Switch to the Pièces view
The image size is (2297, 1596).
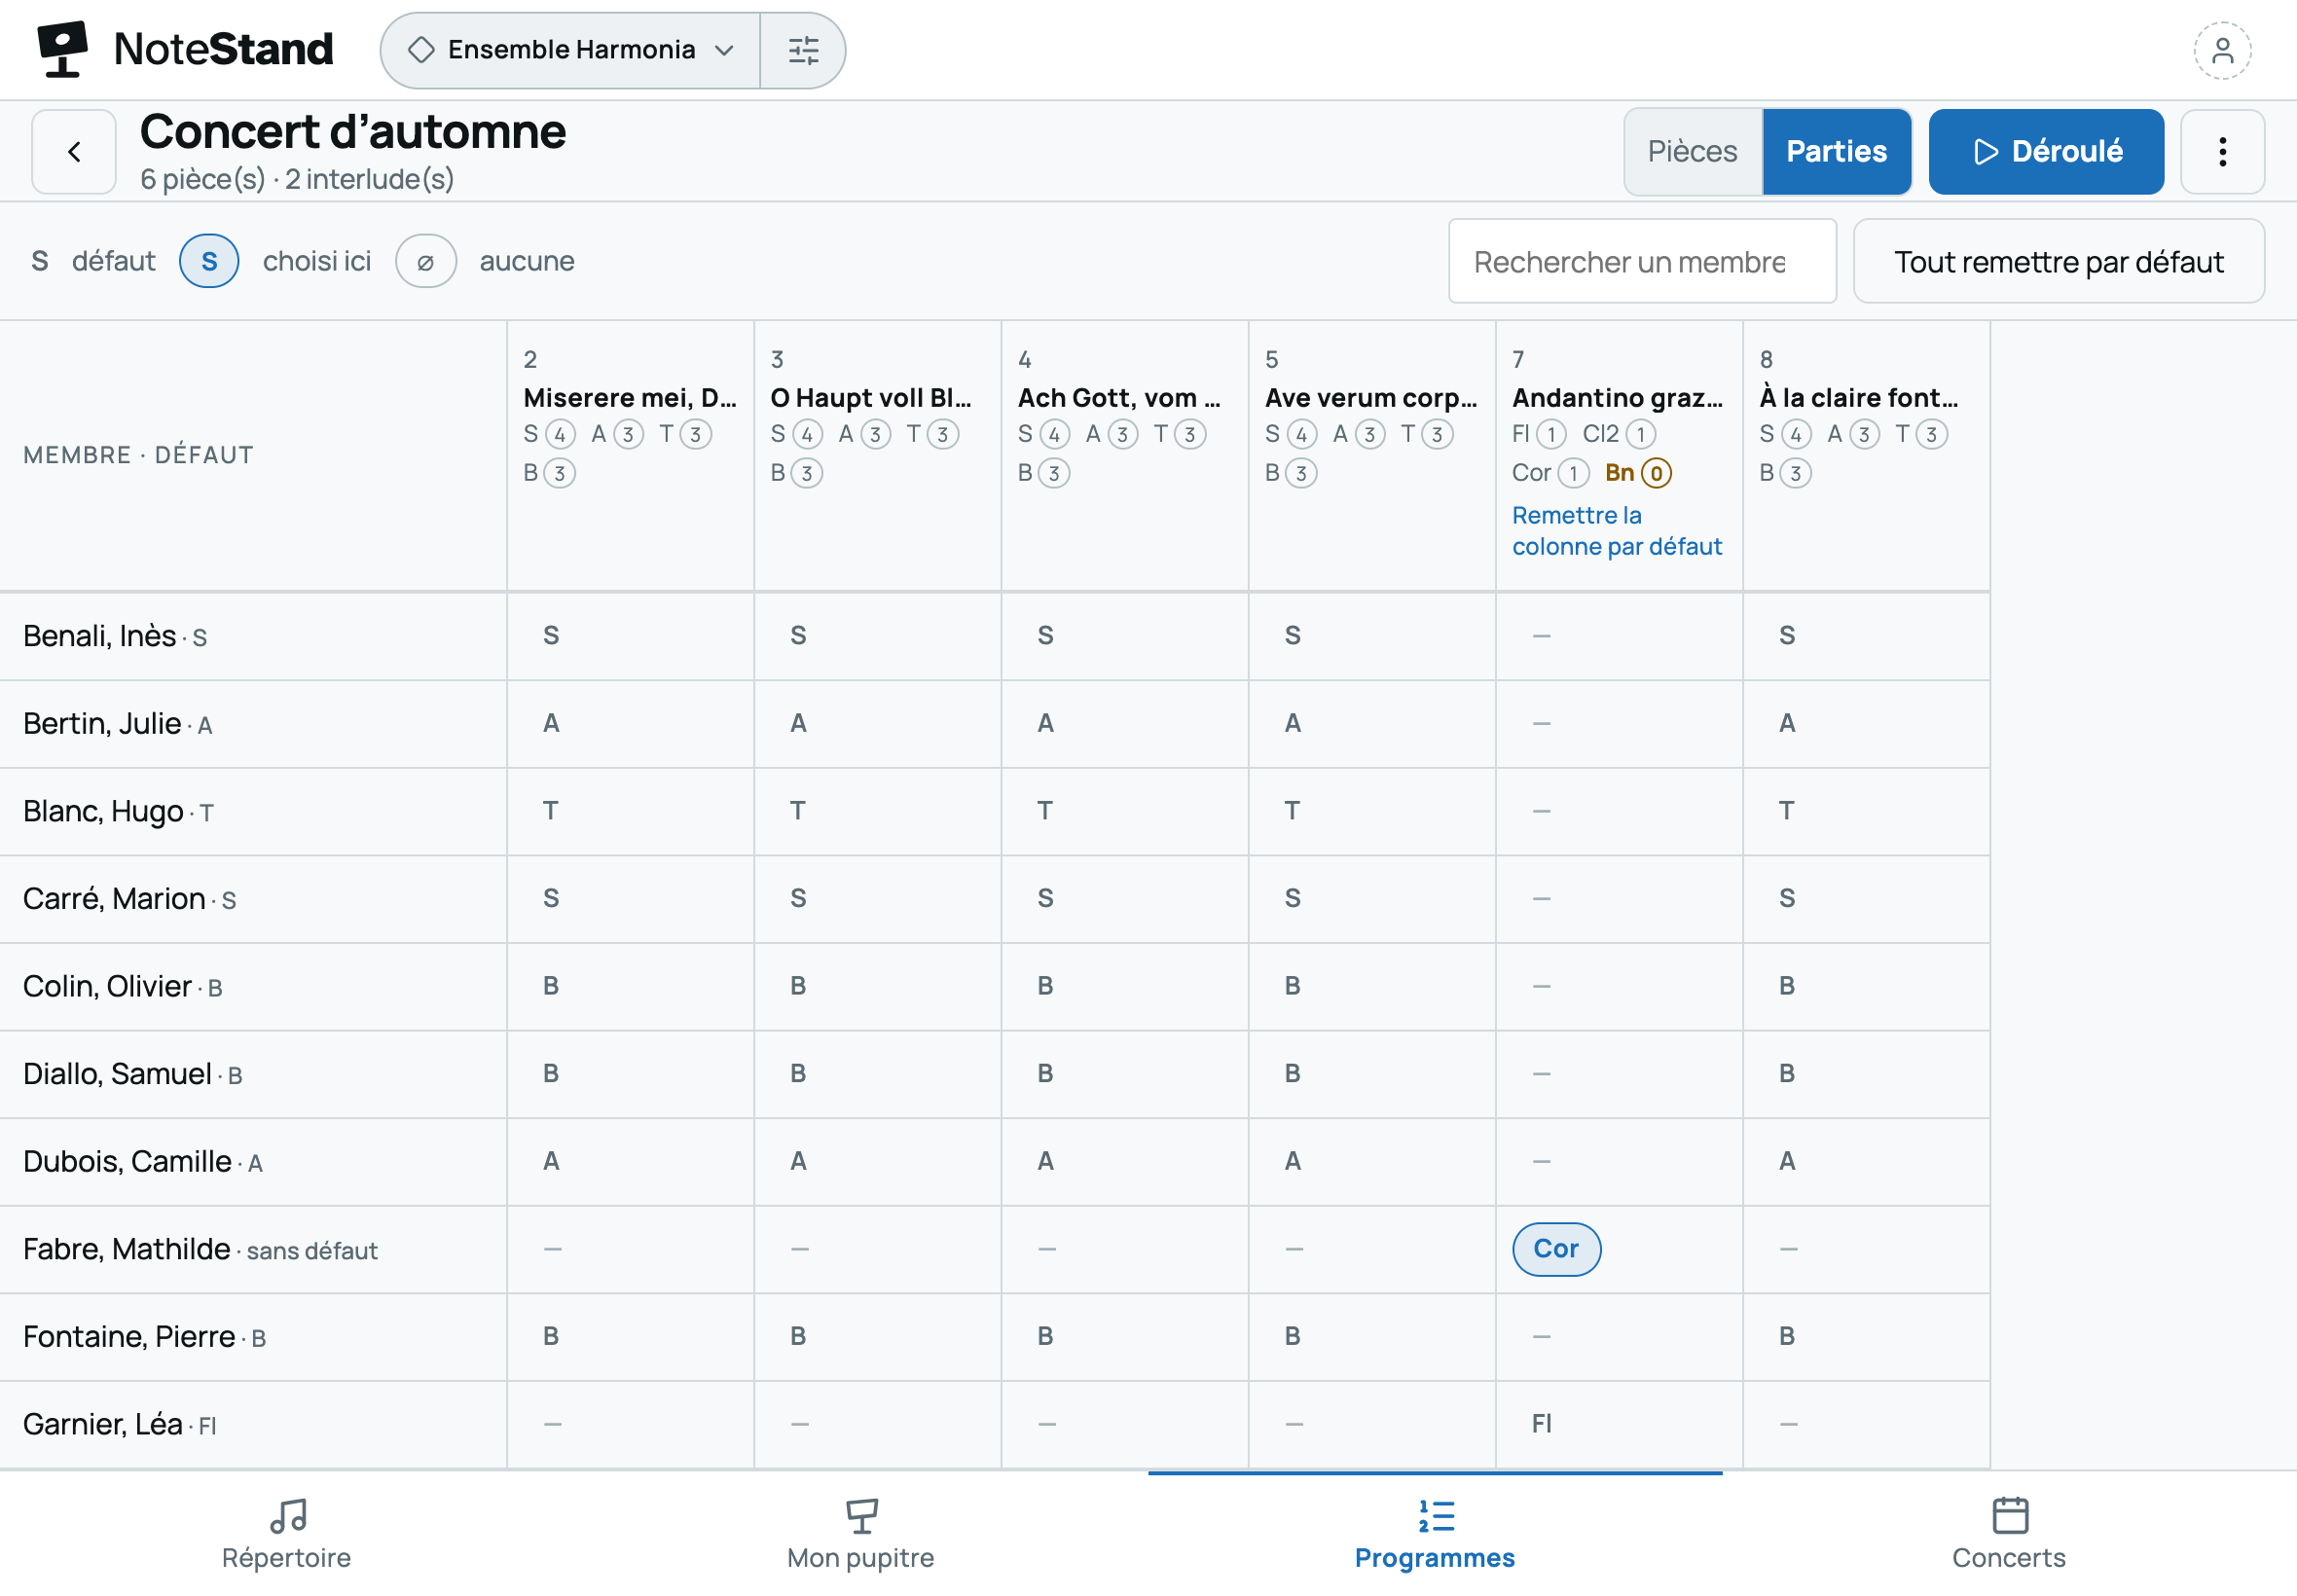[1692, 152]
